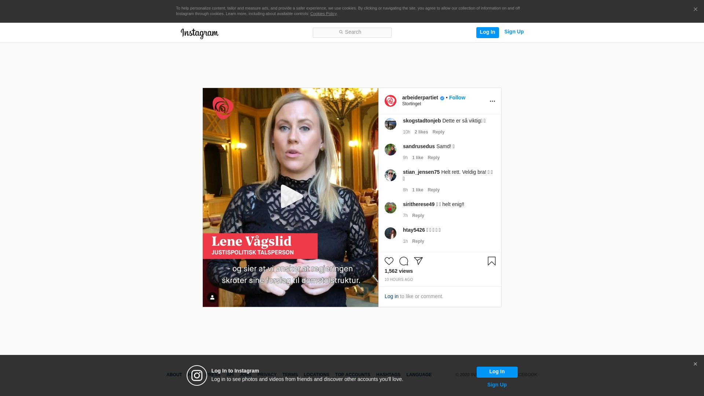The height and width of the screenshot is (396, 704).
Task: Open the Stortinget location link
Action: [411, 104]
